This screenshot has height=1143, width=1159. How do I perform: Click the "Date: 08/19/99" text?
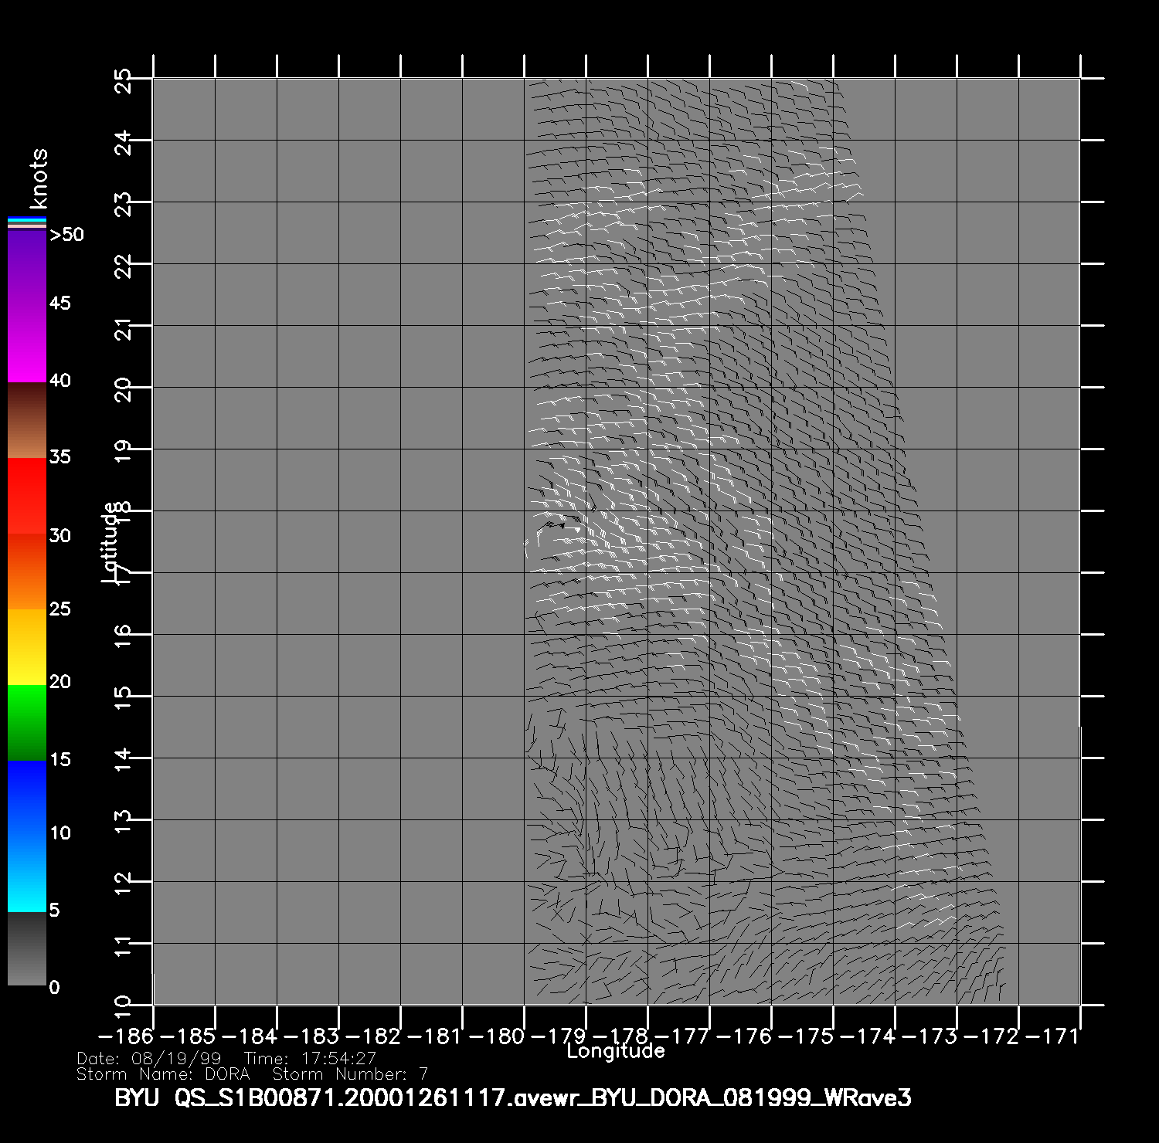(149, 1059)
